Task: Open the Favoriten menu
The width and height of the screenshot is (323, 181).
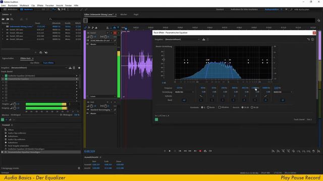Action: click(x=49, y=6)
